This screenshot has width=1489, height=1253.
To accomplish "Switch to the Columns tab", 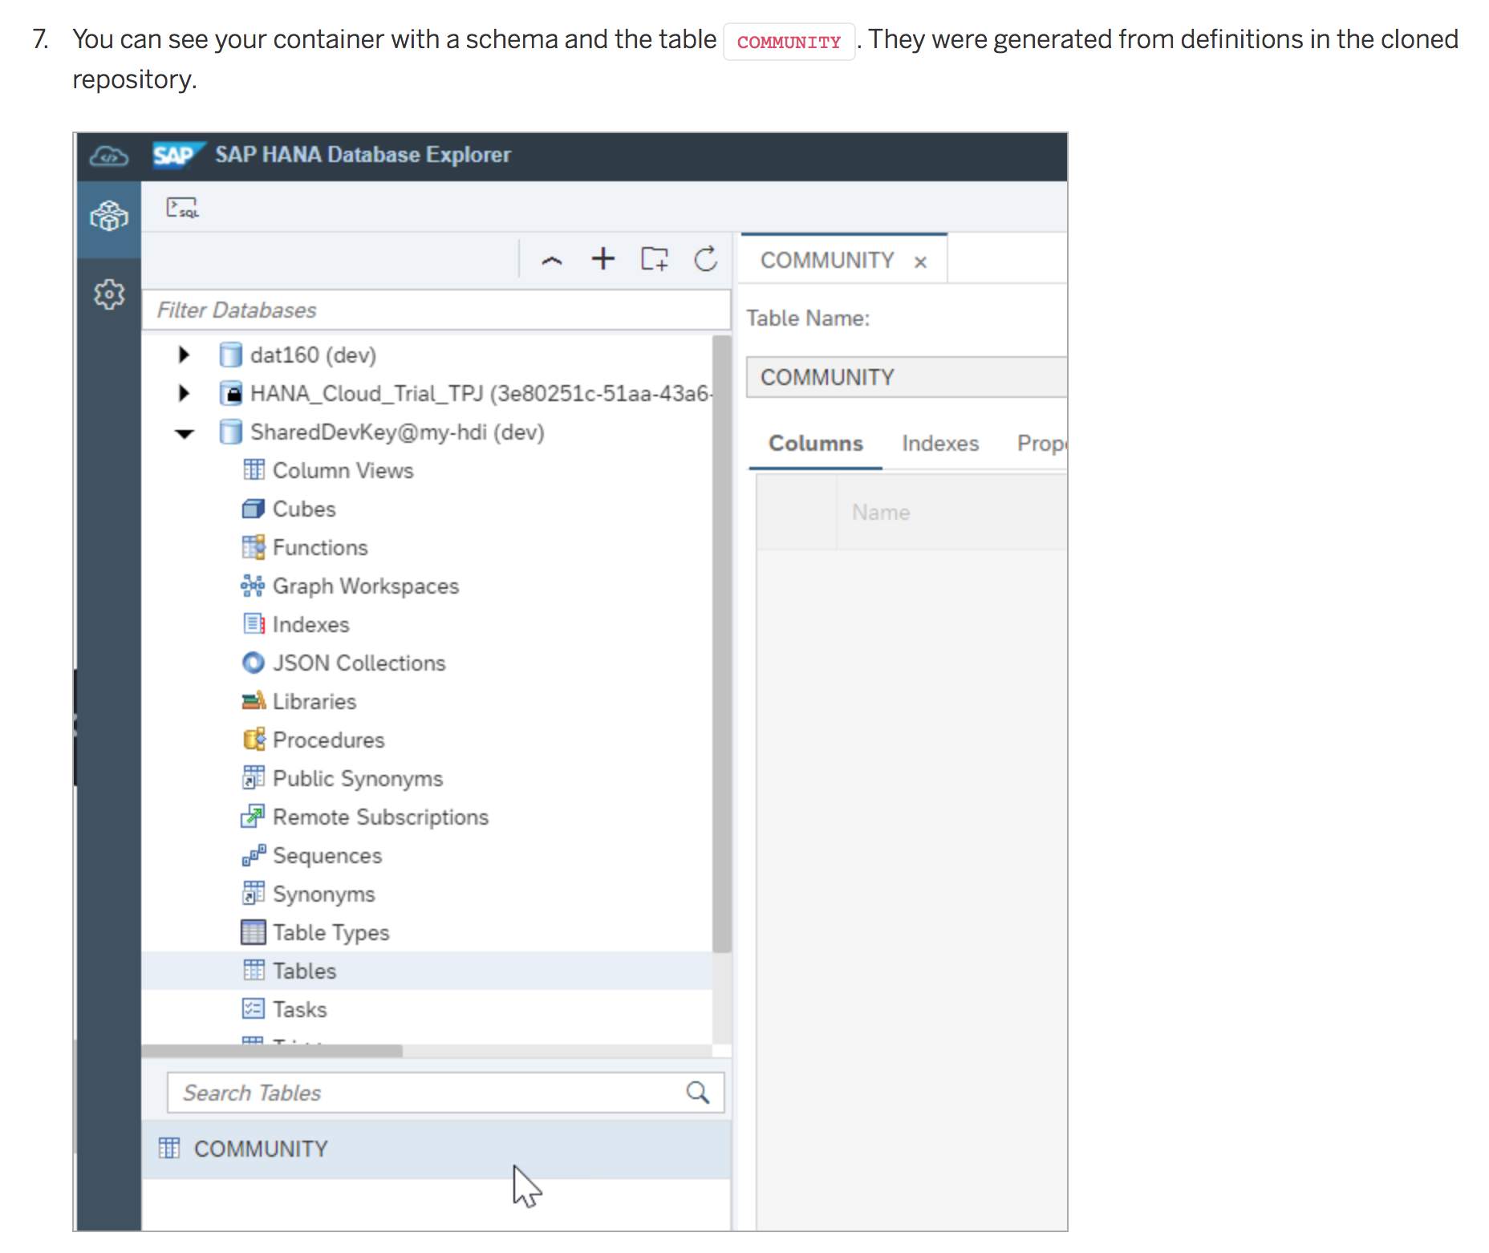I will 815,443.
